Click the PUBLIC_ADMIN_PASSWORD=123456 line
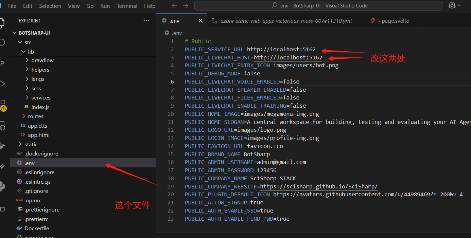Screen dimensions: 471x238 click(x=231, y=170)
